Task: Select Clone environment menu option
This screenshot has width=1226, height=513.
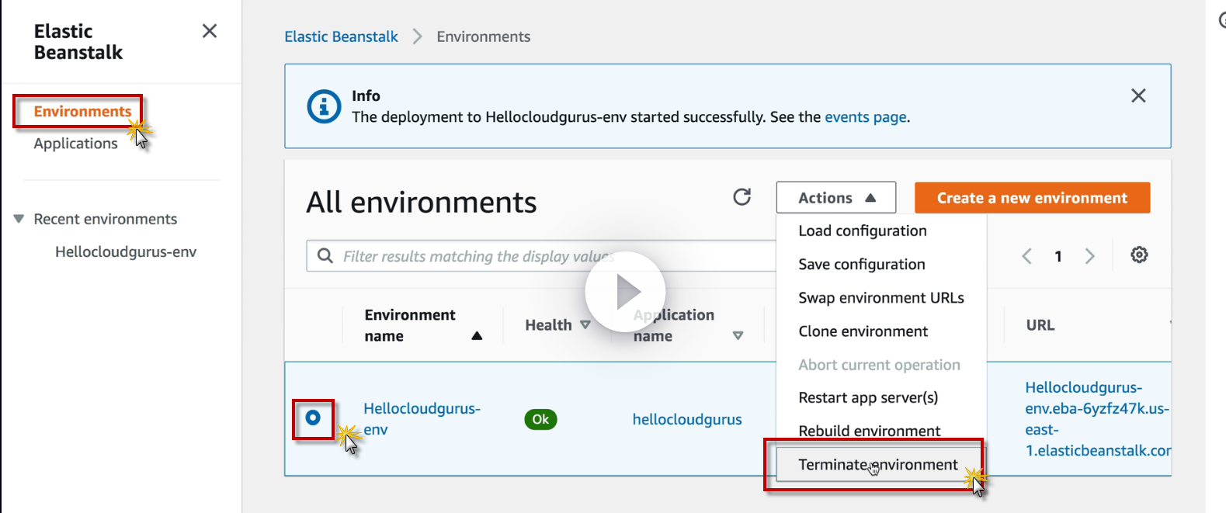Action: [x=863, y=331]
